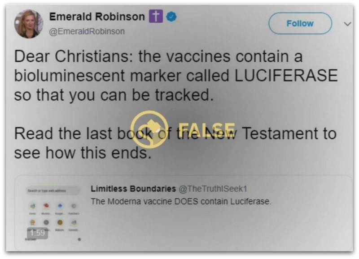
Task: Open the @TheTruthISeek1 handle
Action: coord(213,189)
